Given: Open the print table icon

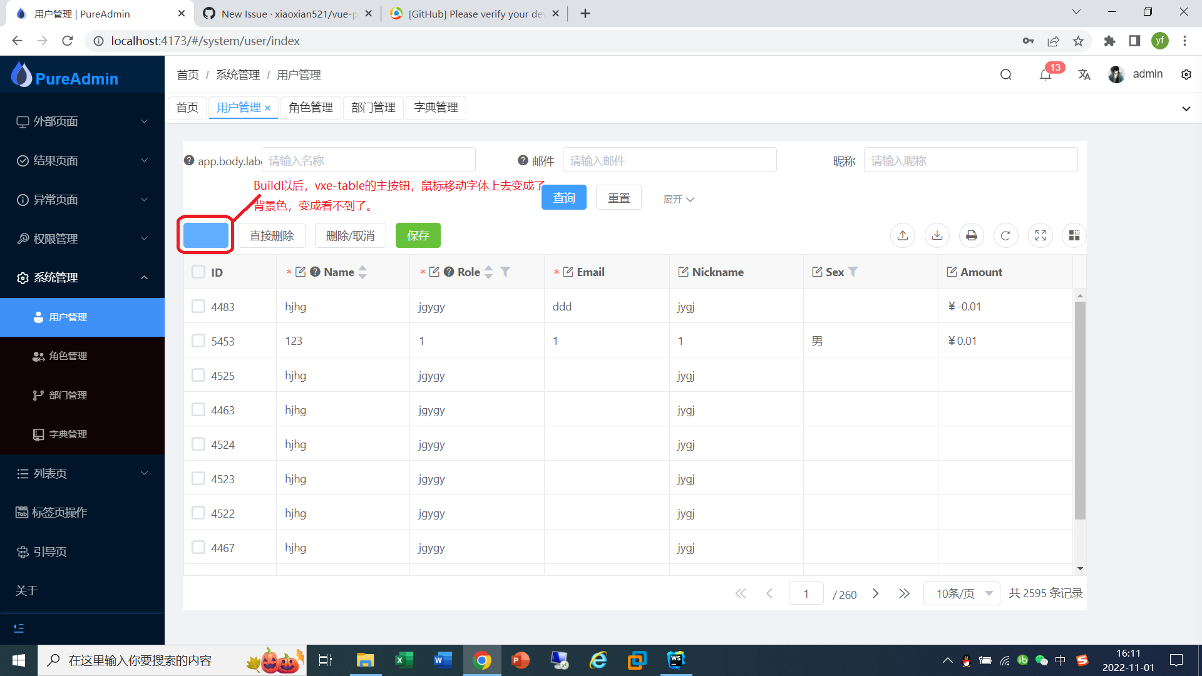Looking at the screenshot, I should (971, 235).
